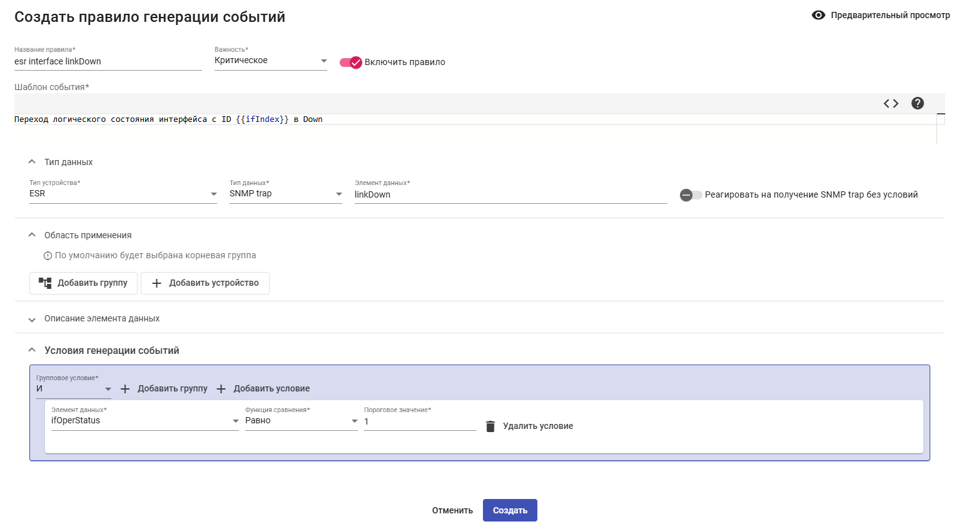This screenshot has width=959, height=524.
Task: Collapse the Условия генерации событий section
Action: pyautogui.click(x=32, y=350)
